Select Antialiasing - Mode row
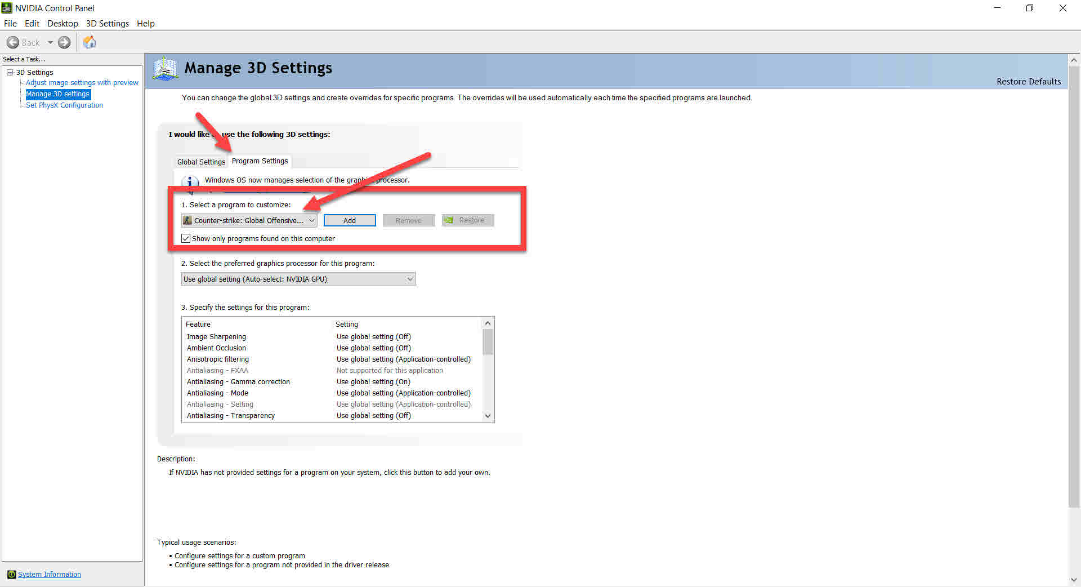Image resolution: width=1081 pixels, height=587 pixels. [332, 393]
